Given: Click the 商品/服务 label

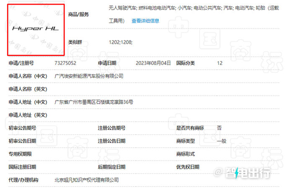Looking at the screenshot, I should pos(78,14).
